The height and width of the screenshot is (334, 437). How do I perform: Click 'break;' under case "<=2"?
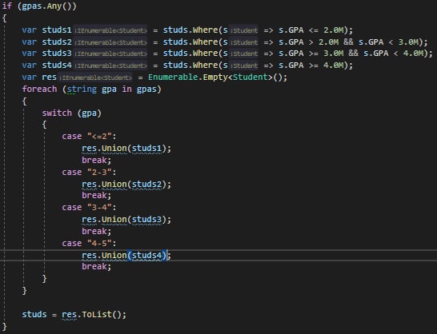point(96,160)
